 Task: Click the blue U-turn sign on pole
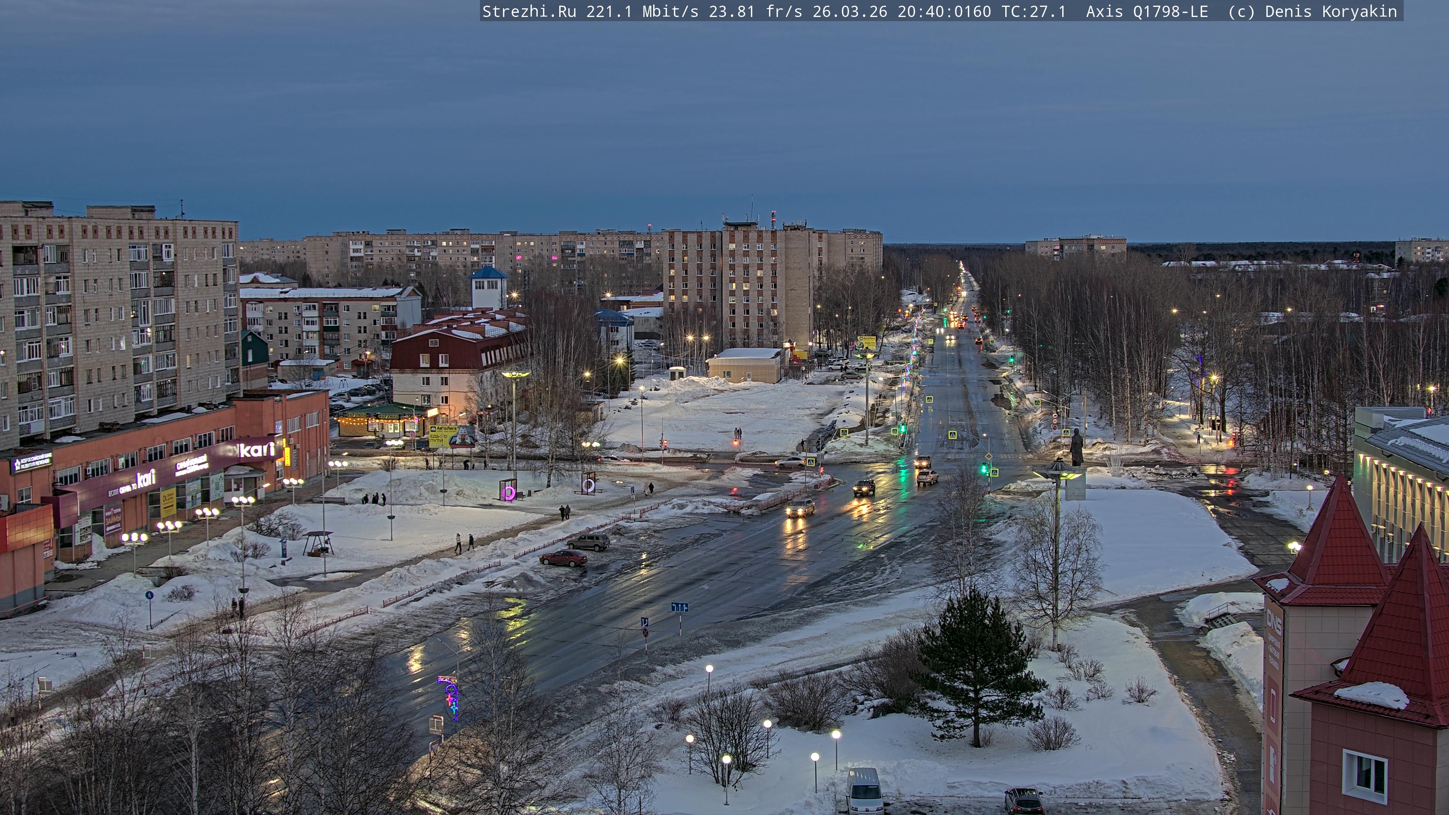point(644,622)
